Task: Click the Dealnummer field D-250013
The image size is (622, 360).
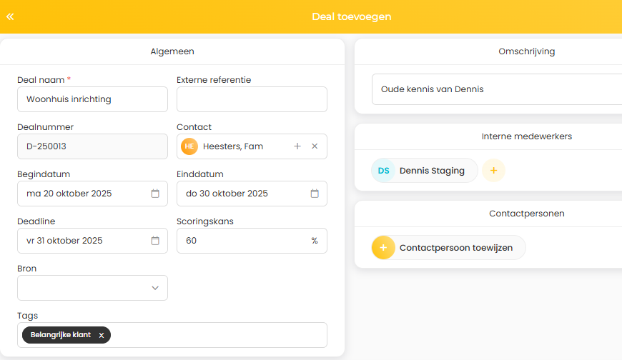Action: [92, 146]
